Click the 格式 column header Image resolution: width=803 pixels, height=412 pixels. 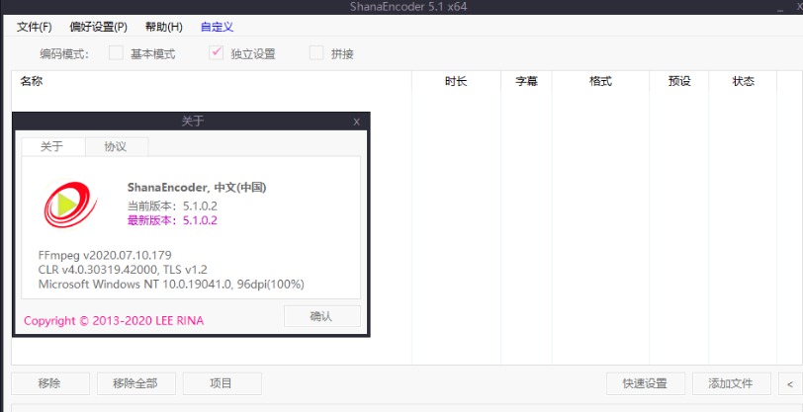click(x=600, y=81)
